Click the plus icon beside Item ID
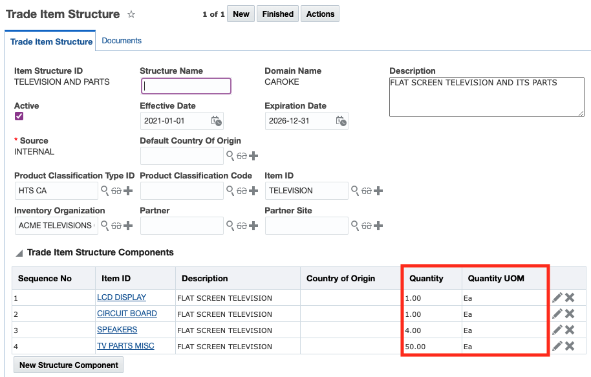The width and height of the screenshot is (591, 377). tap(379, 191)
